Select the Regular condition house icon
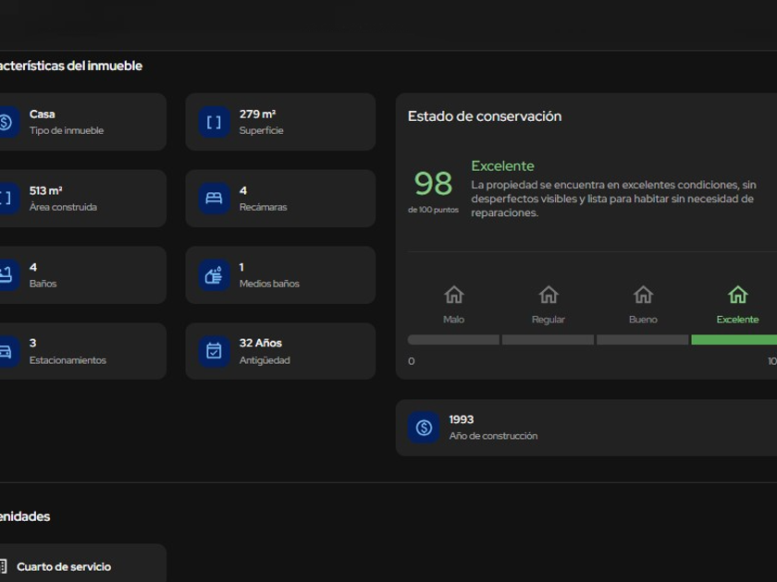 [549, 295]
